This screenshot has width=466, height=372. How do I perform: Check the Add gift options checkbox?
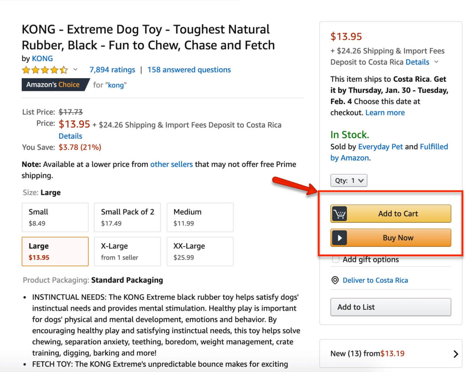tap(335, 259)
